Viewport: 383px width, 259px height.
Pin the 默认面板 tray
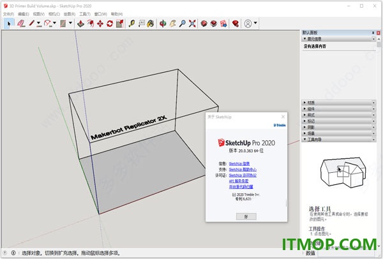pyautogui.click(x=373, y=33)
